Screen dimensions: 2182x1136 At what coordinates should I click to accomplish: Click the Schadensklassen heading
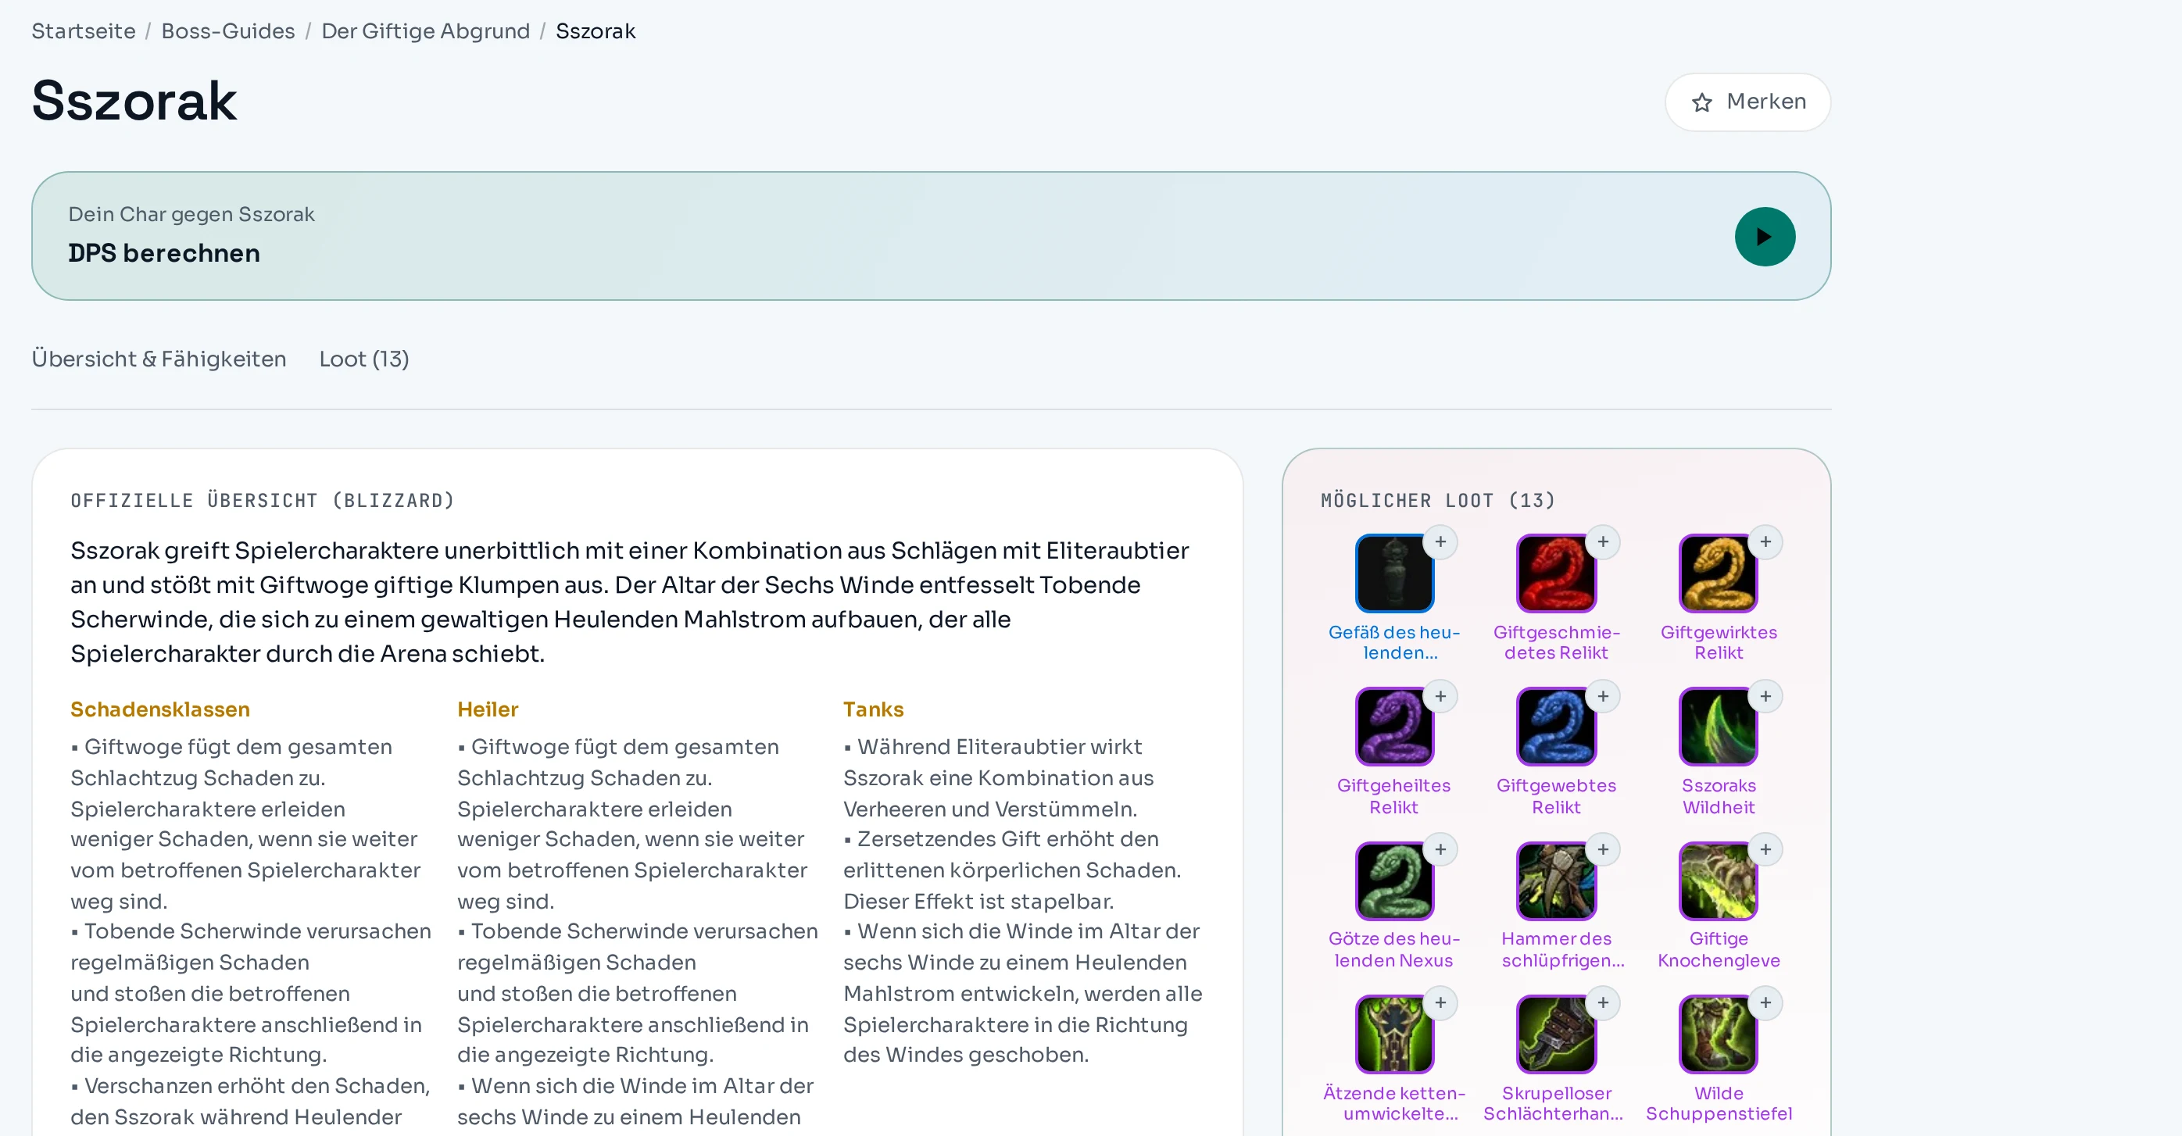pos(160,709)
